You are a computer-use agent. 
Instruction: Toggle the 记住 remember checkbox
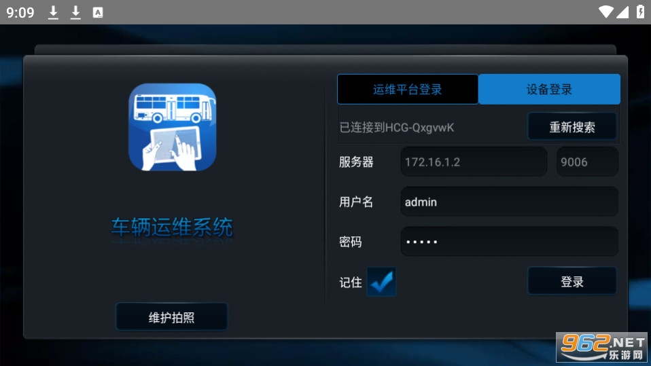(x=381, y=282)
